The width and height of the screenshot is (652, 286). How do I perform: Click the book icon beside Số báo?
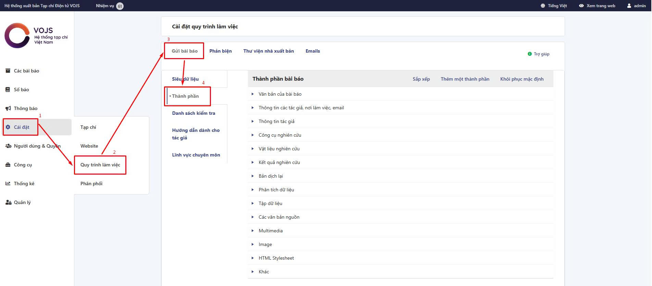point(8,90)
